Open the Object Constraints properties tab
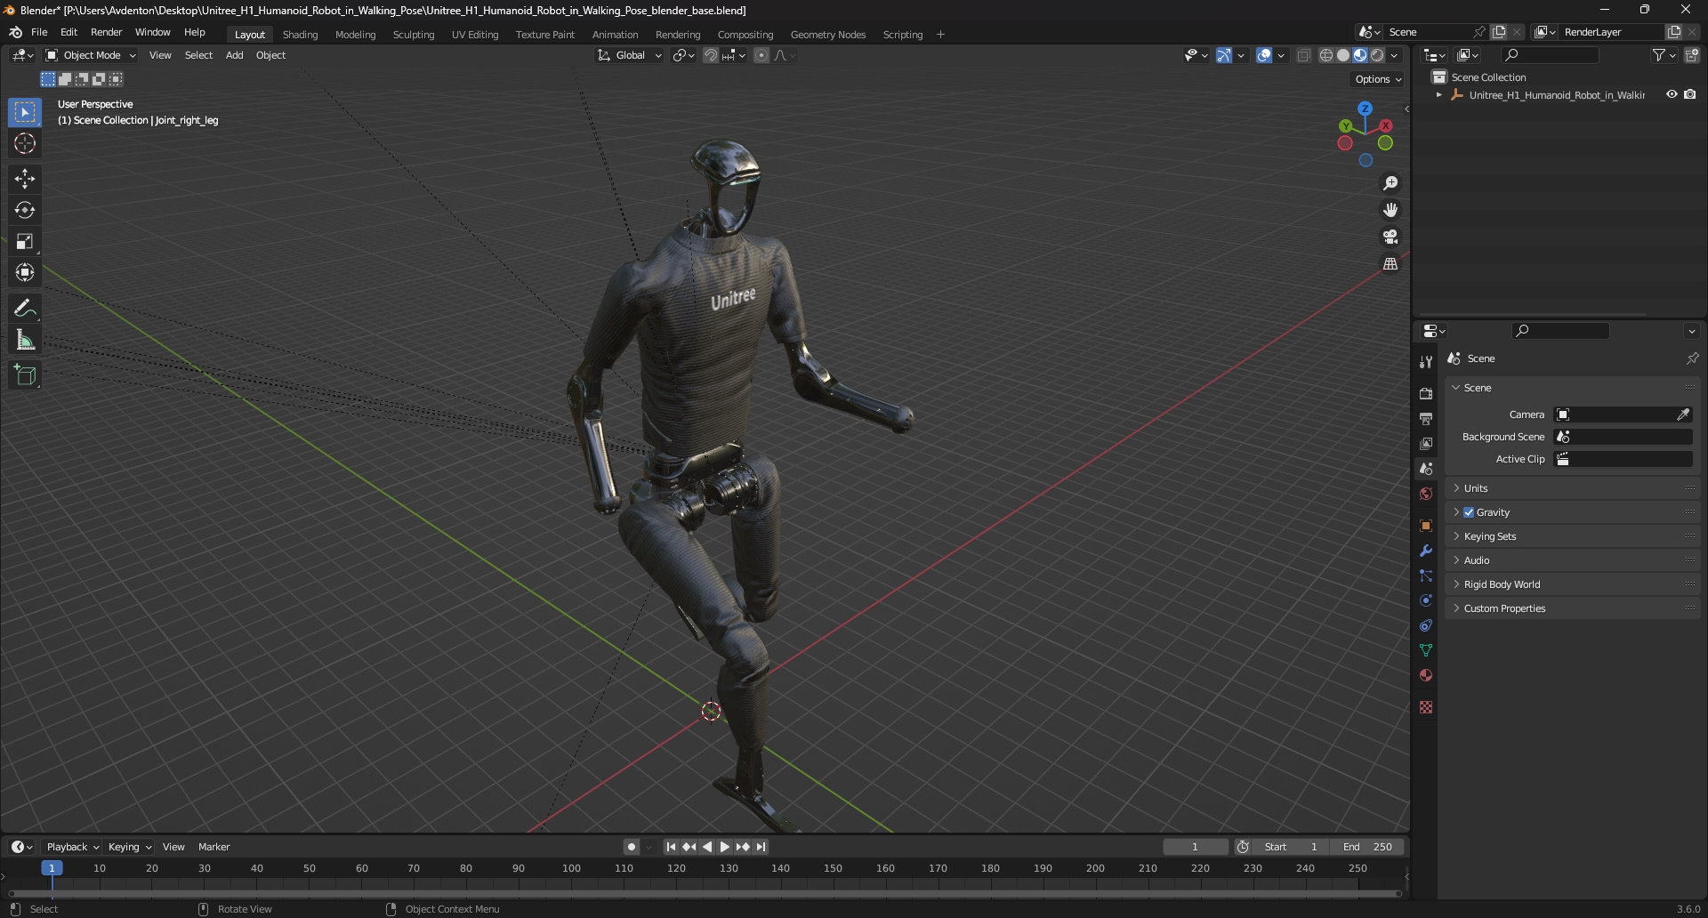This screenshot has width=1708, height=918. (1426, 625)
